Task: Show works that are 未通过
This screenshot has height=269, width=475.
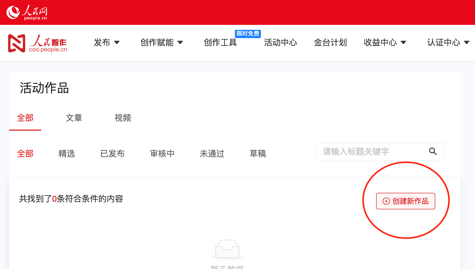Action: 212,154
